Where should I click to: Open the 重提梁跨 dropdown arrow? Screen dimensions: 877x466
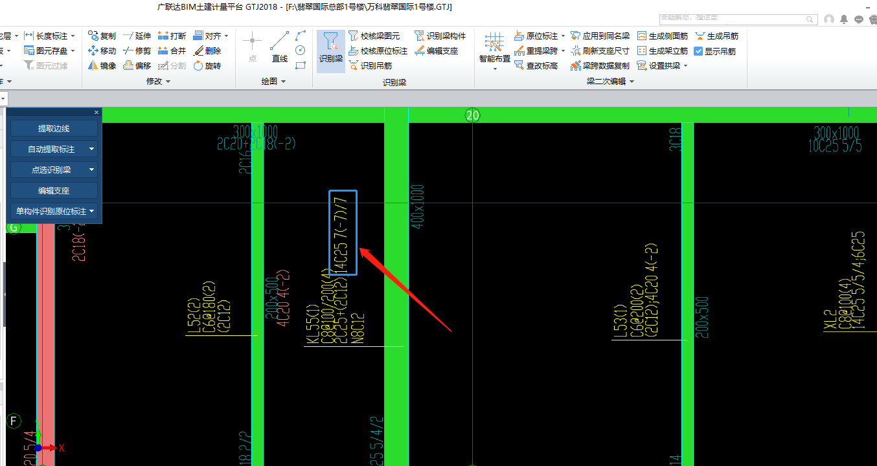tap(563, 50)
